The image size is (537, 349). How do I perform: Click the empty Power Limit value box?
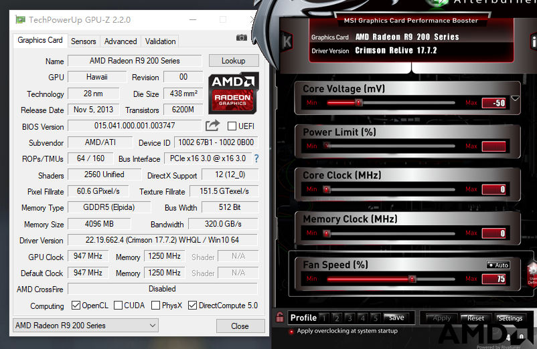click(x=494, y=146)
